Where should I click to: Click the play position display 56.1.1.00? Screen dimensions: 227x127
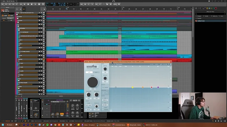pyautogui.click(x=62, y=3)
